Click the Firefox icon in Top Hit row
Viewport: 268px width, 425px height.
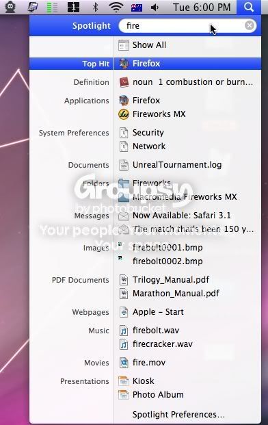[x=124, y=64]
